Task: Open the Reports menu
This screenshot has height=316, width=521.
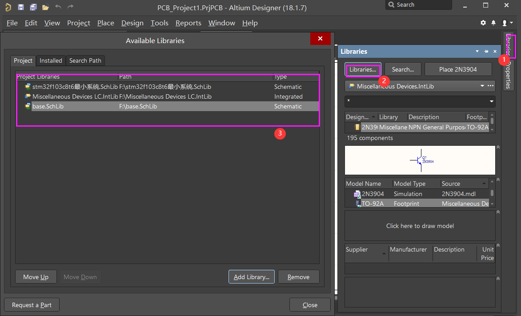Action: click(x=188, y=23)
